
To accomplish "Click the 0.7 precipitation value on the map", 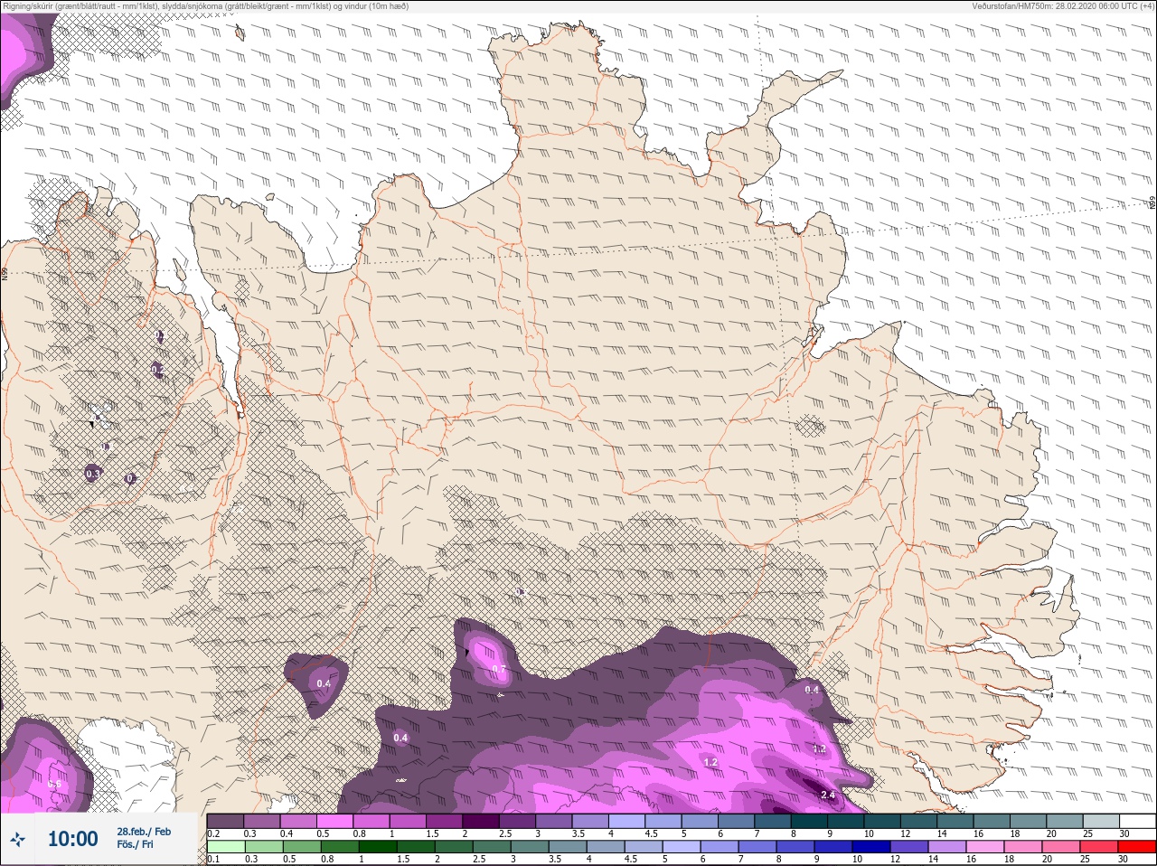I will 499,669.
